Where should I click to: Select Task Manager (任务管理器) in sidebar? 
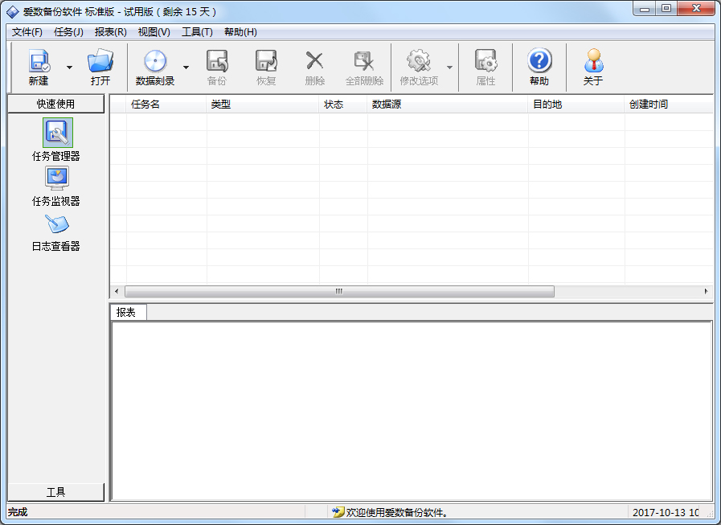56,133
